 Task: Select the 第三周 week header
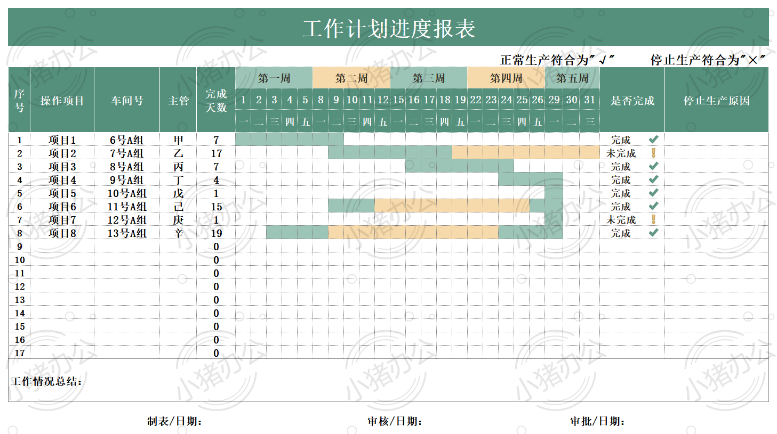pyautogui.click(x=429, y=78)
